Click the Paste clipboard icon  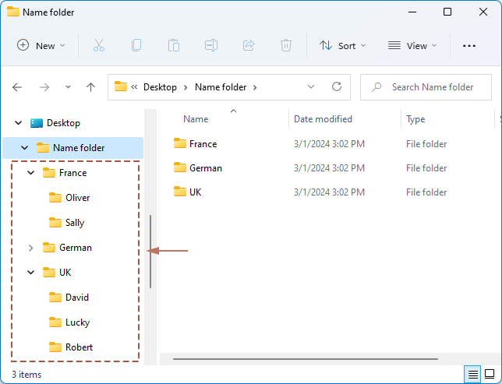[x=174, y=46]
